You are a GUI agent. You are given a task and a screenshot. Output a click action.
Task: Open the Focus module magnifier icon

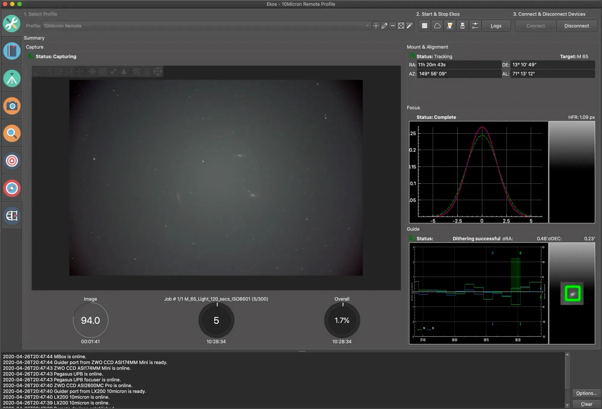click(x=12, y=133)
